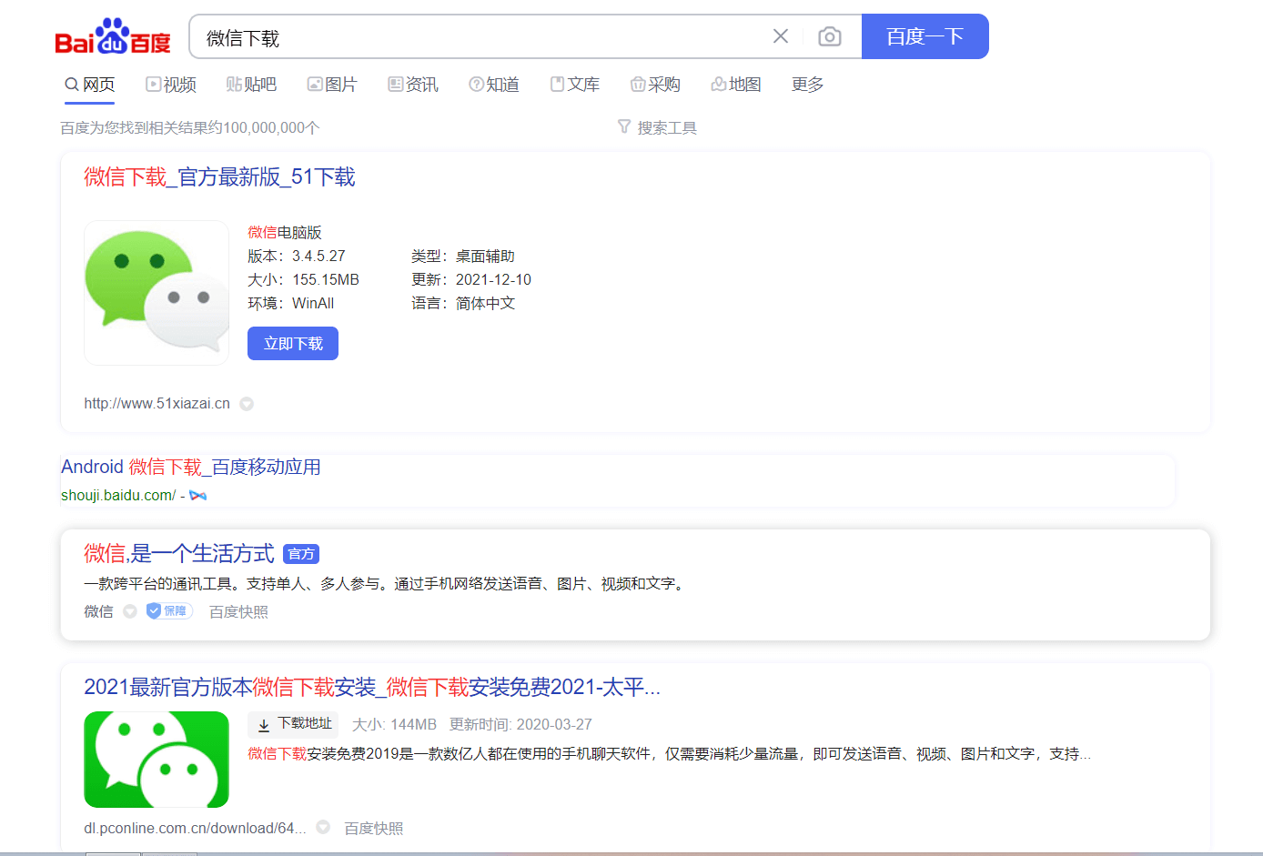Click the WeChat logo thumbnail in 51下载 result
The image size is (1263, 856).
coord(157,293)
